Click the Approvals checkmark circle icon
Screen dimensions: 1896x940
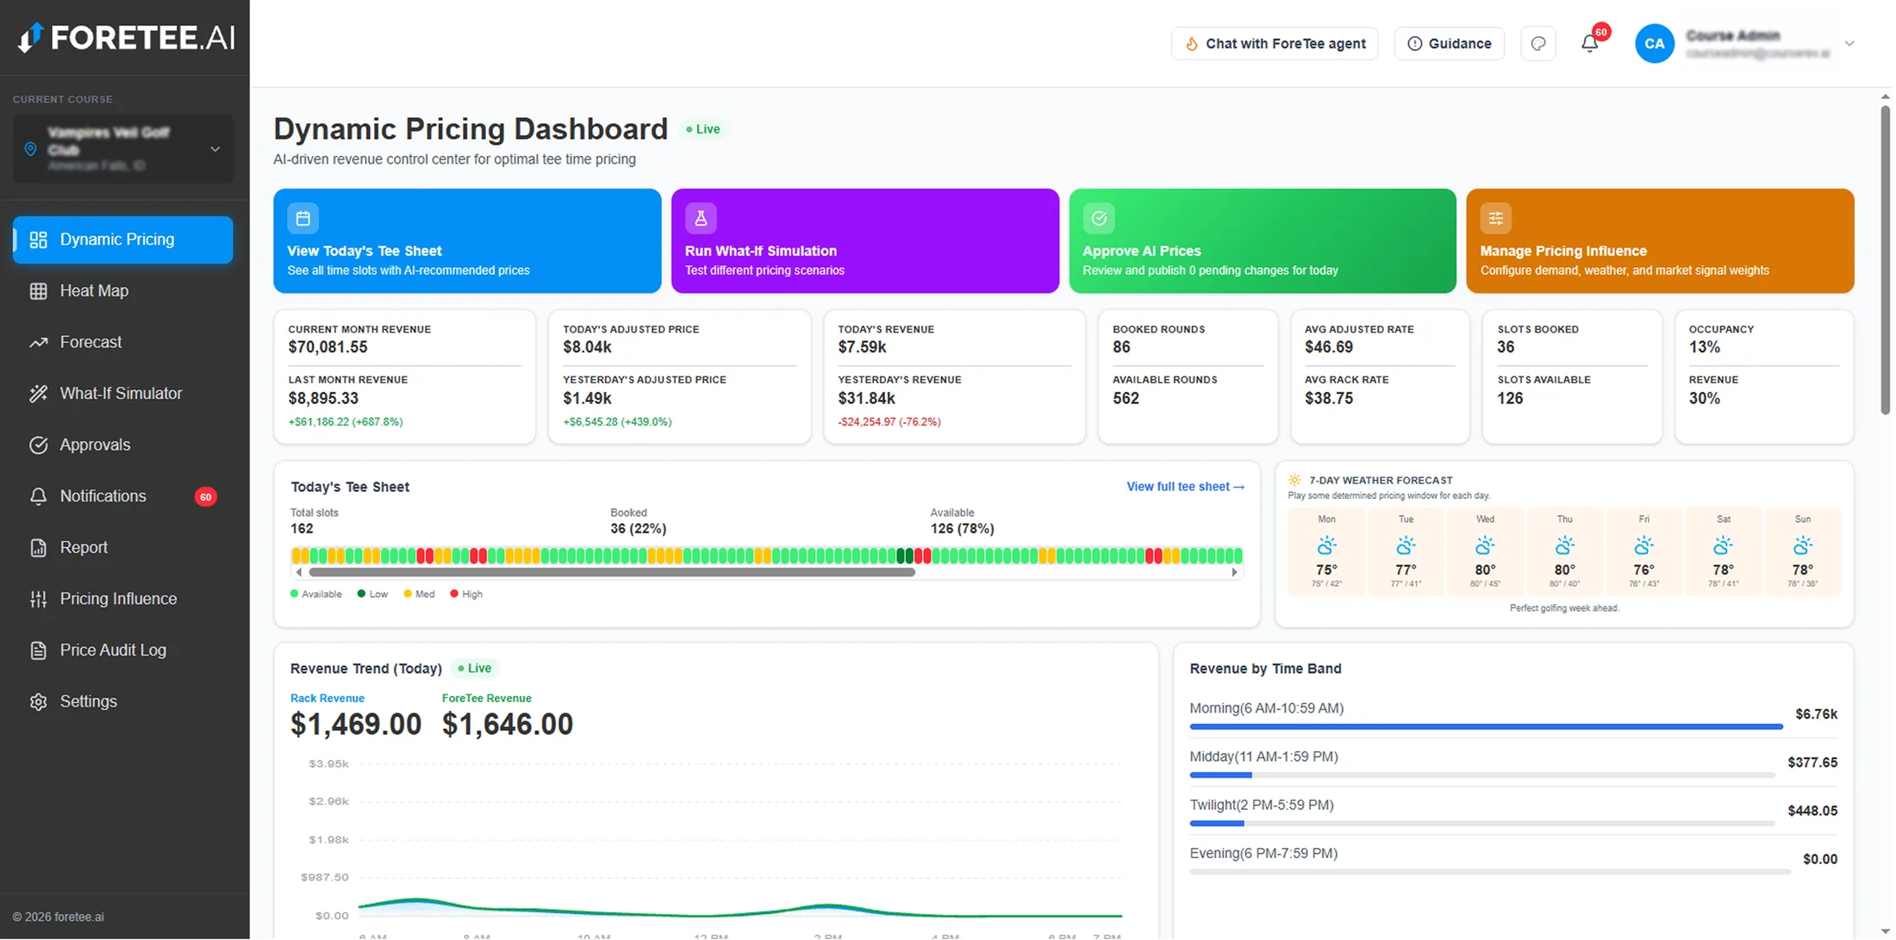[x=38, y=445]
